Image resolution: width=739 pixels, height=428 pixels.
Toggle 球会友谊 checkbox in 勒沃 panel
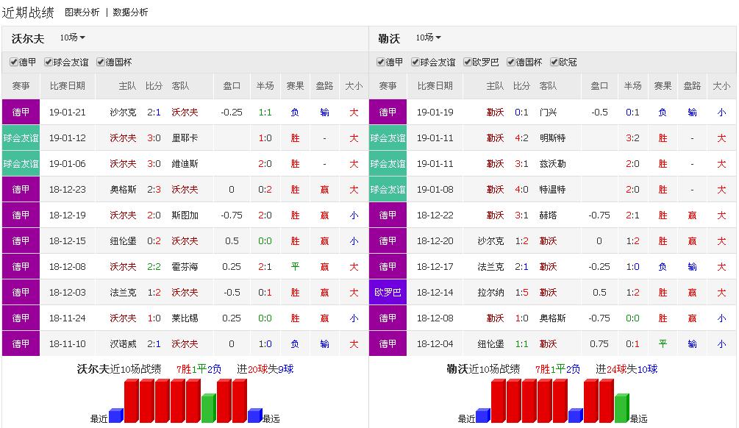coord(415,63)
